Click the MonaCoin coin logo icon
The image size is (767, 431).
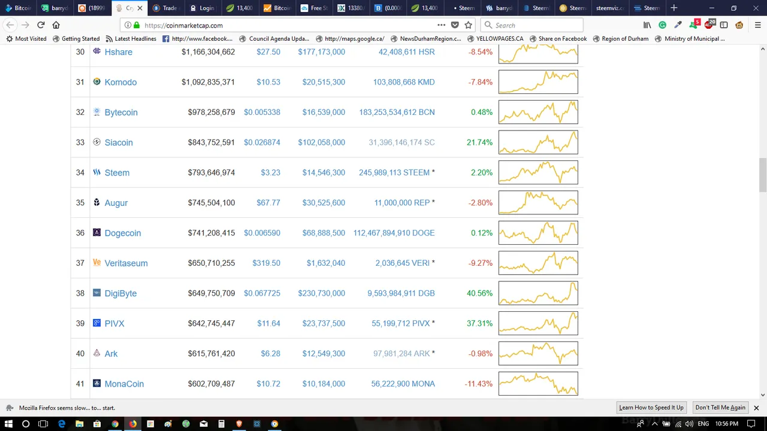tap(96, 383)
